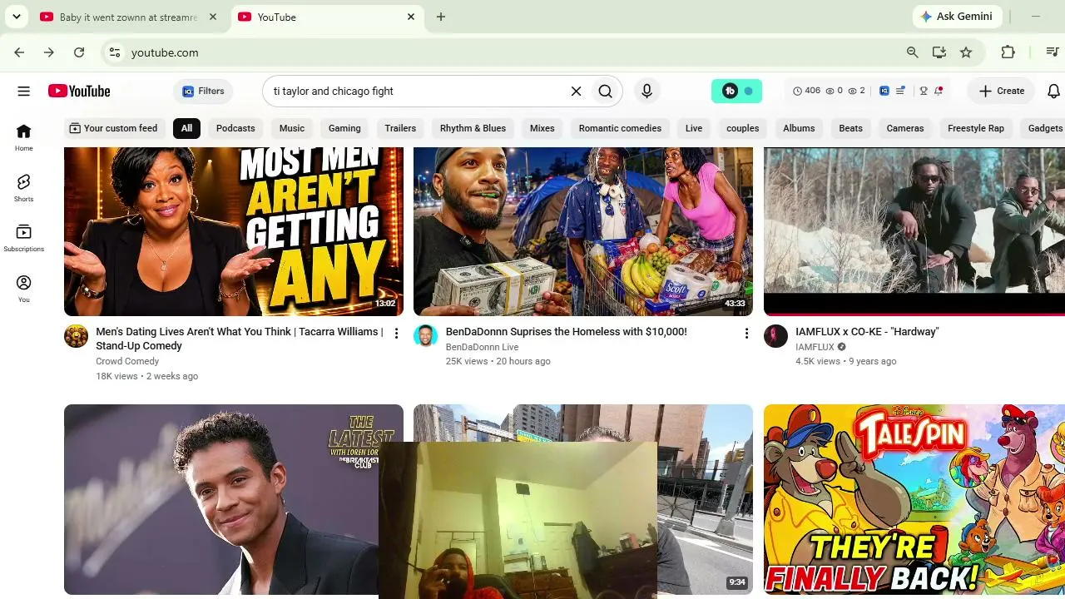The width and height of the screenshot is (1065, 599).
Task: Open the YouTube hamburger guide menu
Action: (x=23, y=92)
